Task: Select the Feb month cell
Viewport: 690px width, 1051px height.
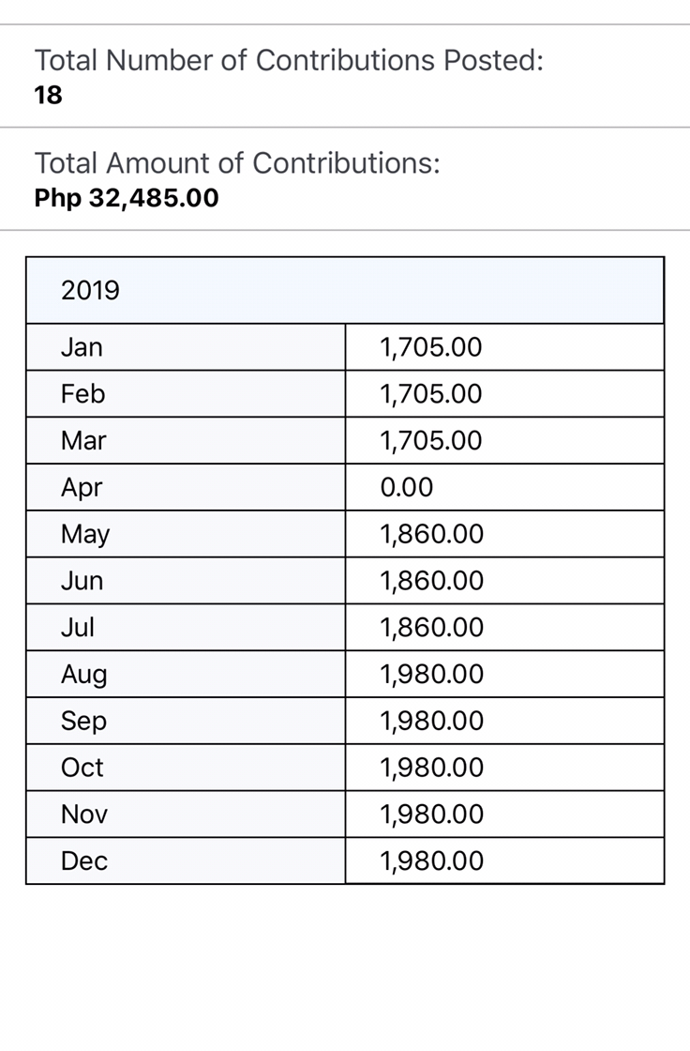Action: [186, 393]
